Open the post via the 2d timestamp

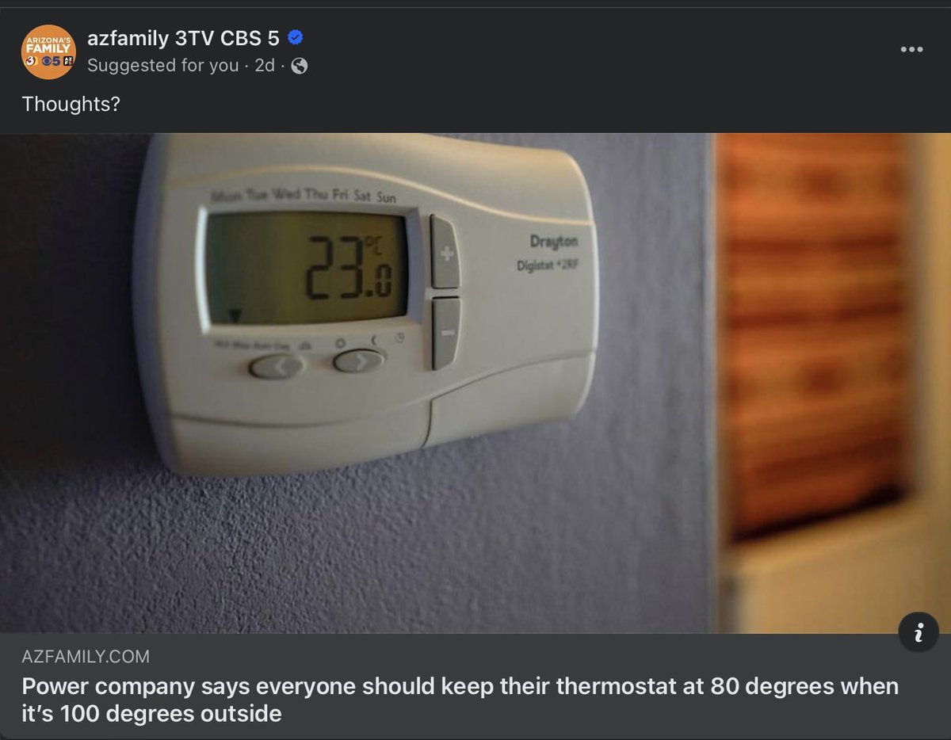[265, 66]
